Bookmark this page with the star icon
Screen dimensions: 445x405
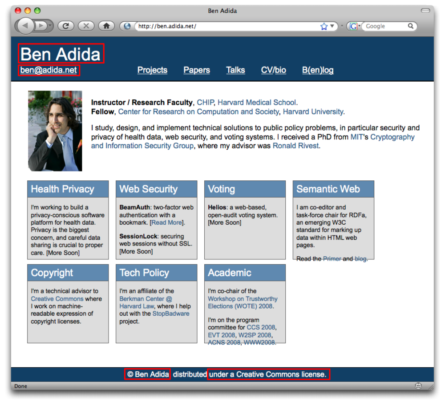[x=324, y=26]
